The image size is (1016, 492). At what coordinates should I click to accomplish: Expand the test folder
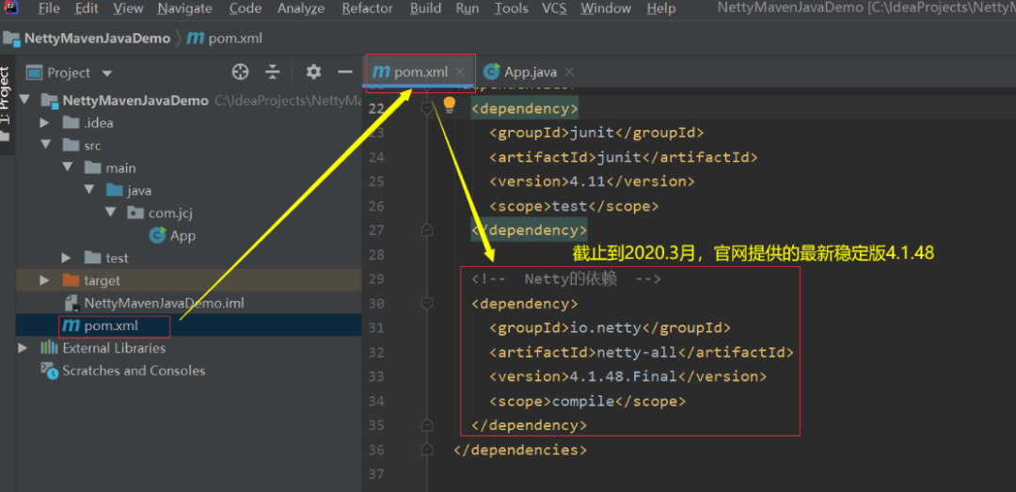(x=66, y=258)
